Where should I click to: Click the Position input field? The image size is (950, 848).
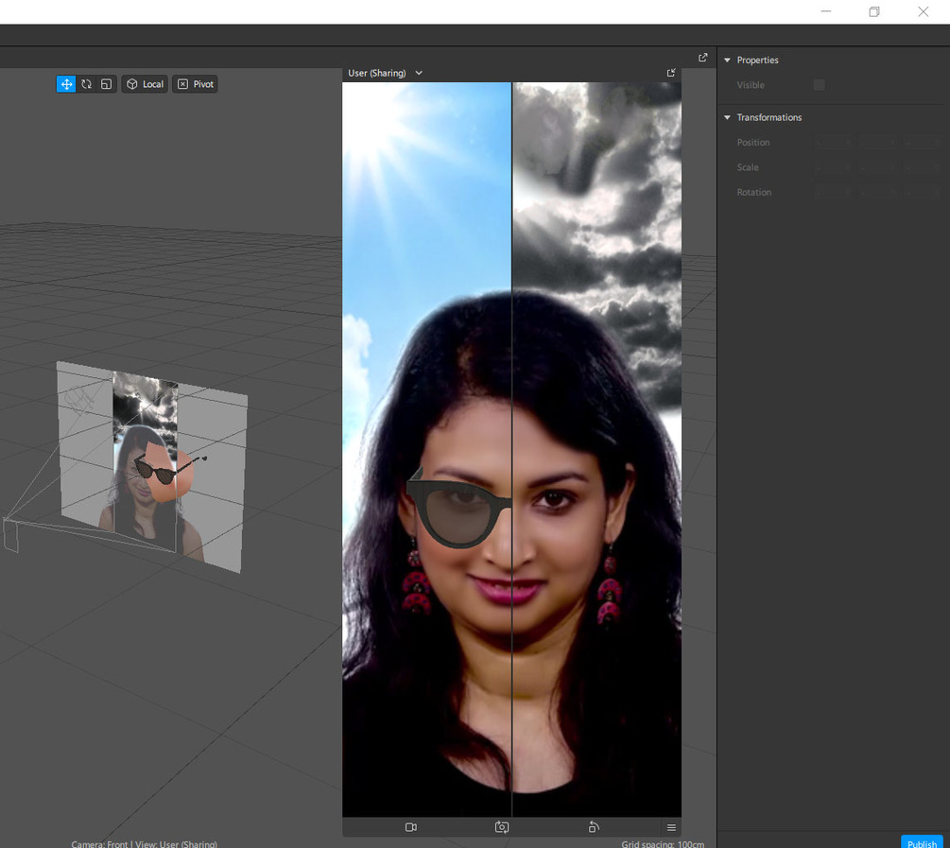tap(877, 143)
